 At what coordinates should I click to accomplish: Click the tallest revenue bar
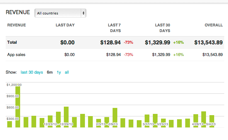(18, 107)
